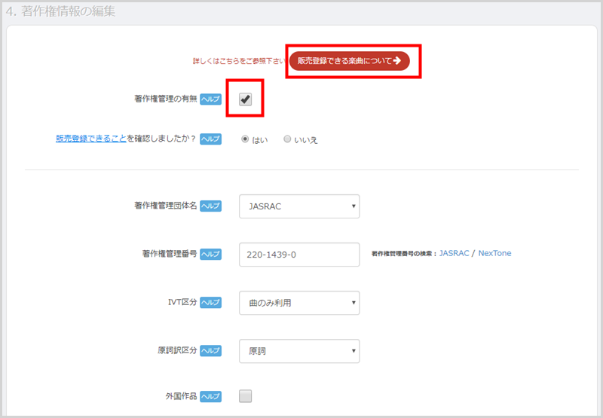The image size is (603, 418).
Task: Expand the JASRAC 著作権管理団体名 dropdown
Action: [x=299, y=206]
